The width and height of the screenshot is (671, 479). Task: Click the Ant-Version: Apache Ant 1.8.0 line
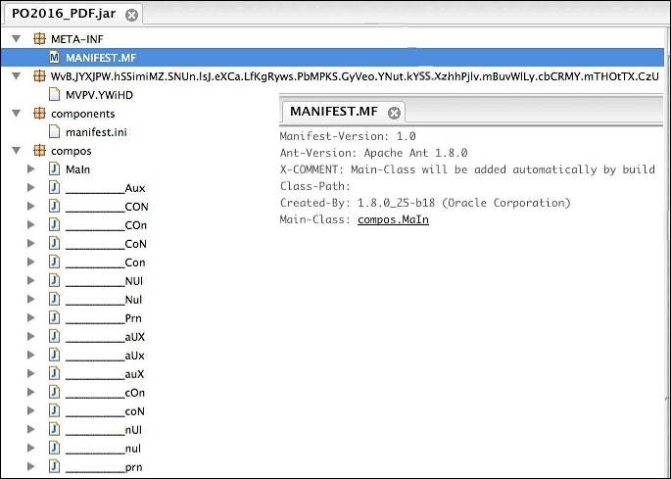tap(373, 153)
